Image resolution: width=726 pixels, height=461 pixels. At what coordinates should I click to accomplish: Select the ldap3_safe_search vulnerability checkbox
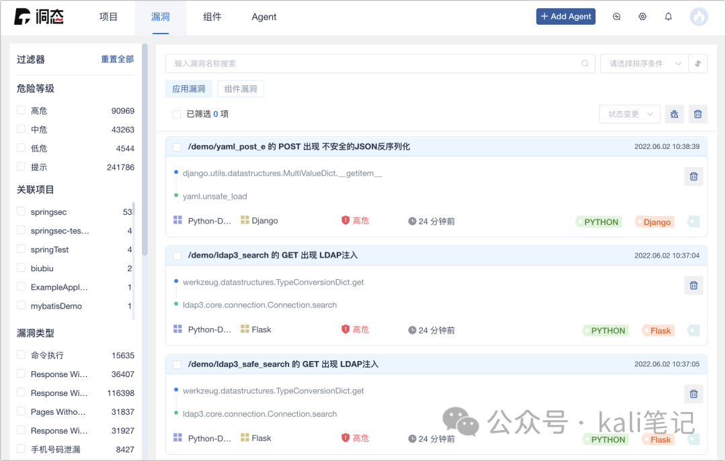177,365
